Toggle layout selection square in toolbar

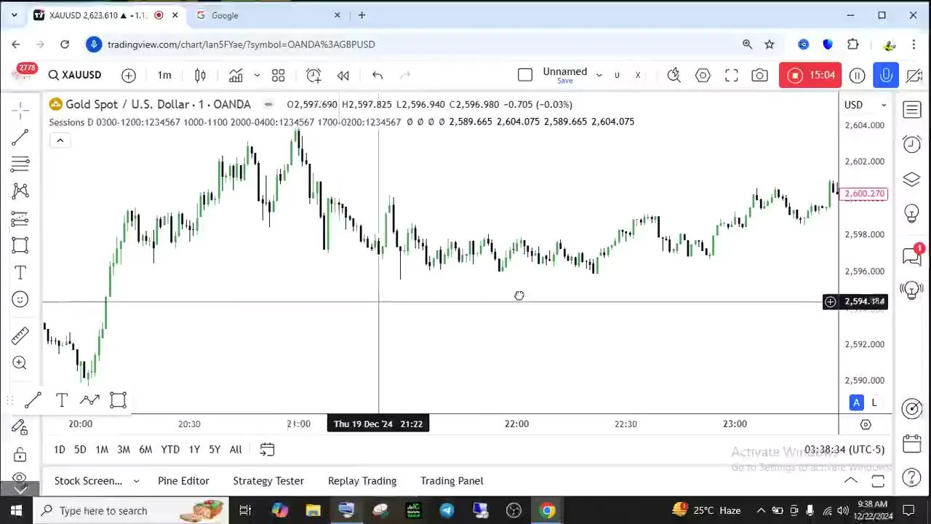(525, 75)
